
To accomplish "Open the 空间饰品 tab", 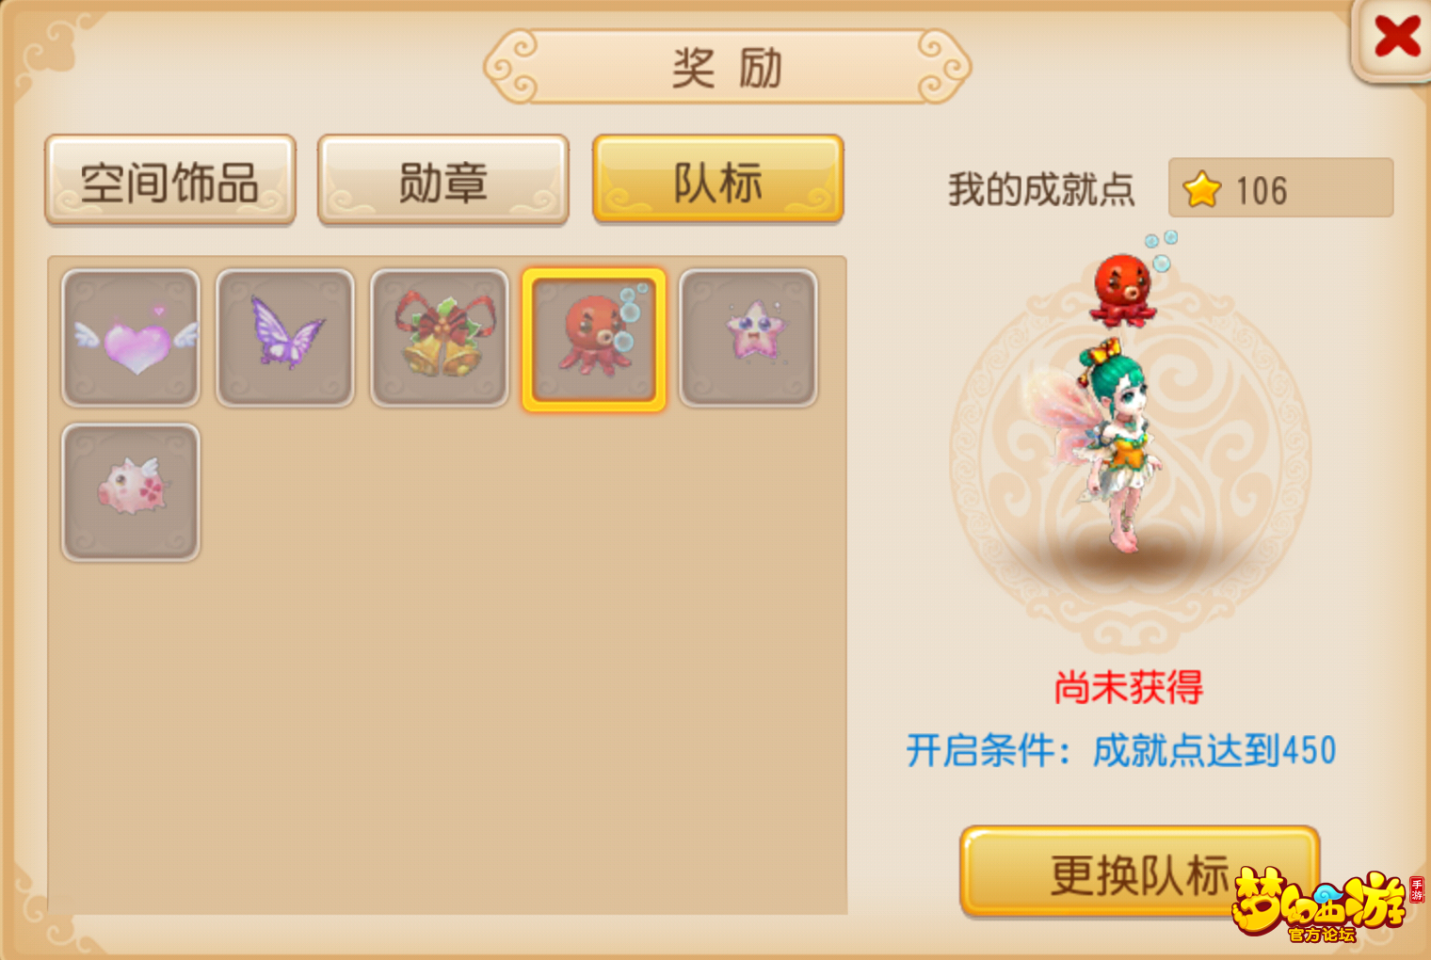I will 170,181.
